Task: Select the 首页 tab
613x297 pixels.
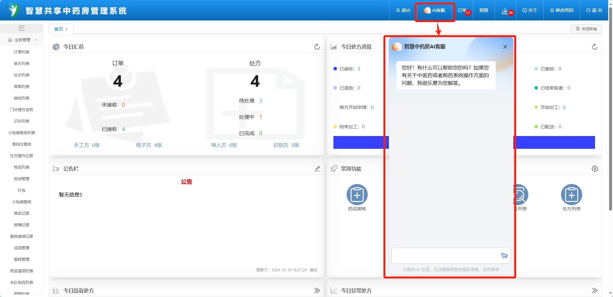Action: click(x=59, y=29)
